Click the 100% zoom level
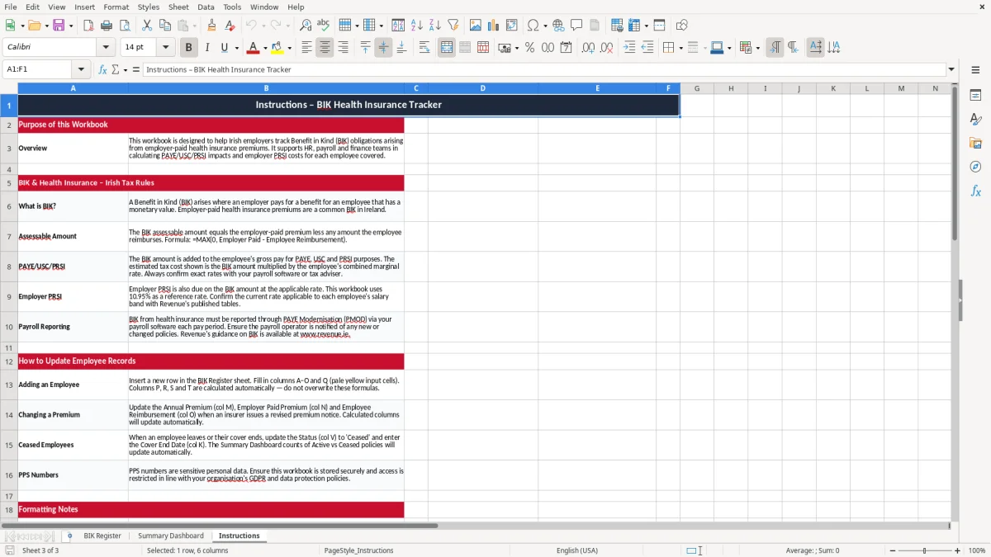This screenshot has height=557, width=991. point(977,550)
